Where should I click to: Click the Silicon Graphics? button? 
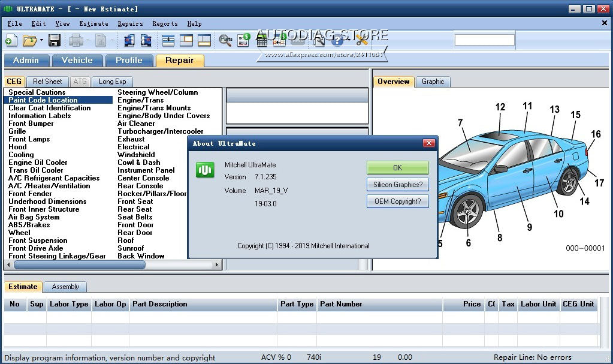pos(397,185)
